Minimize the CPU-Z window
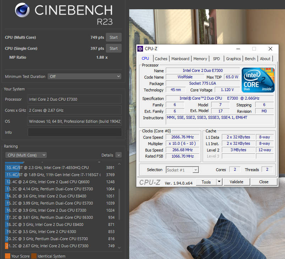Viewport: 285px width, 259px height. pos(238,49)
